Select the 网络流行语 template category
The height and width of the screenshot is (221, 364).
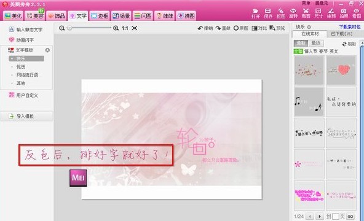tap(27, 75)
